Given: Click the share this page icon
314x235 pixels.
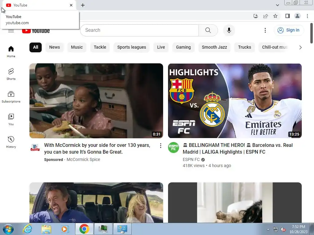Looking at the screenshot, I should [x=266, y=16].
